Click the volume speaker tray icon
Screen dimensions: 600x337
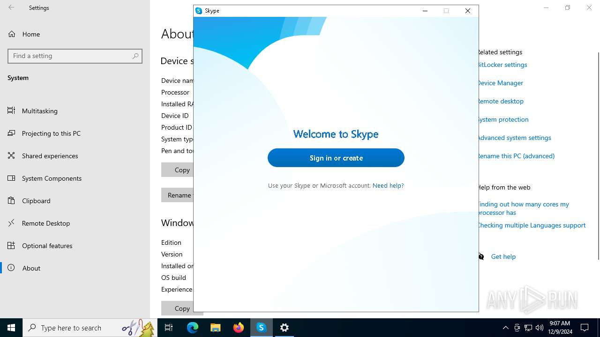[x=540, y=328]
